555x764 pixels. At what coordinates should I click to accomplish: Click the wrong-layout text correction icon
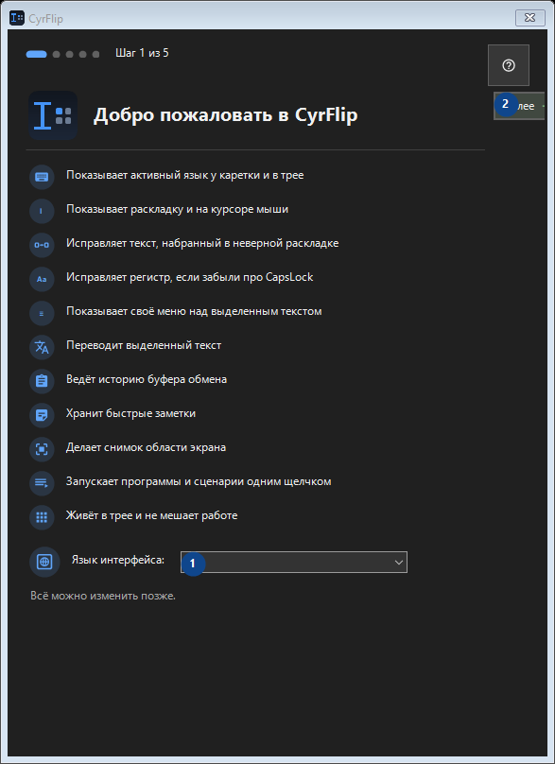pyautogui.click(x=42, y=245)
